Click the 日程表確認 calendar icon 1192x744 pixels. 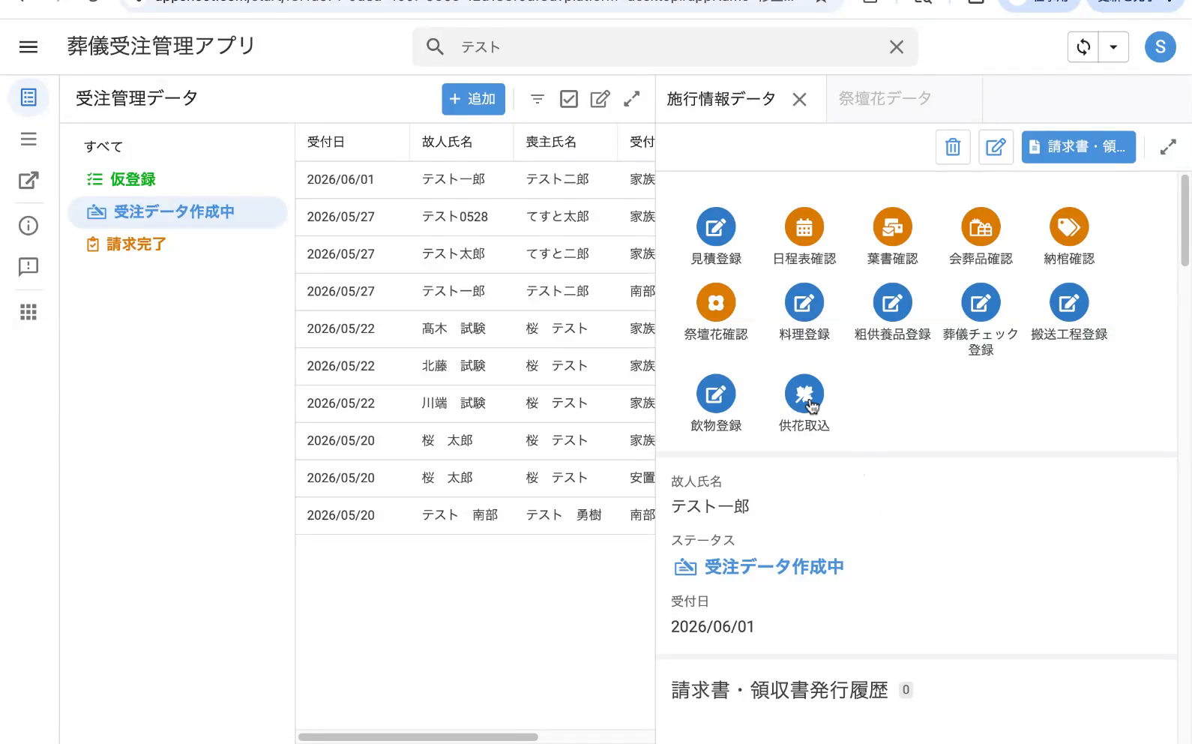point(804,226)
